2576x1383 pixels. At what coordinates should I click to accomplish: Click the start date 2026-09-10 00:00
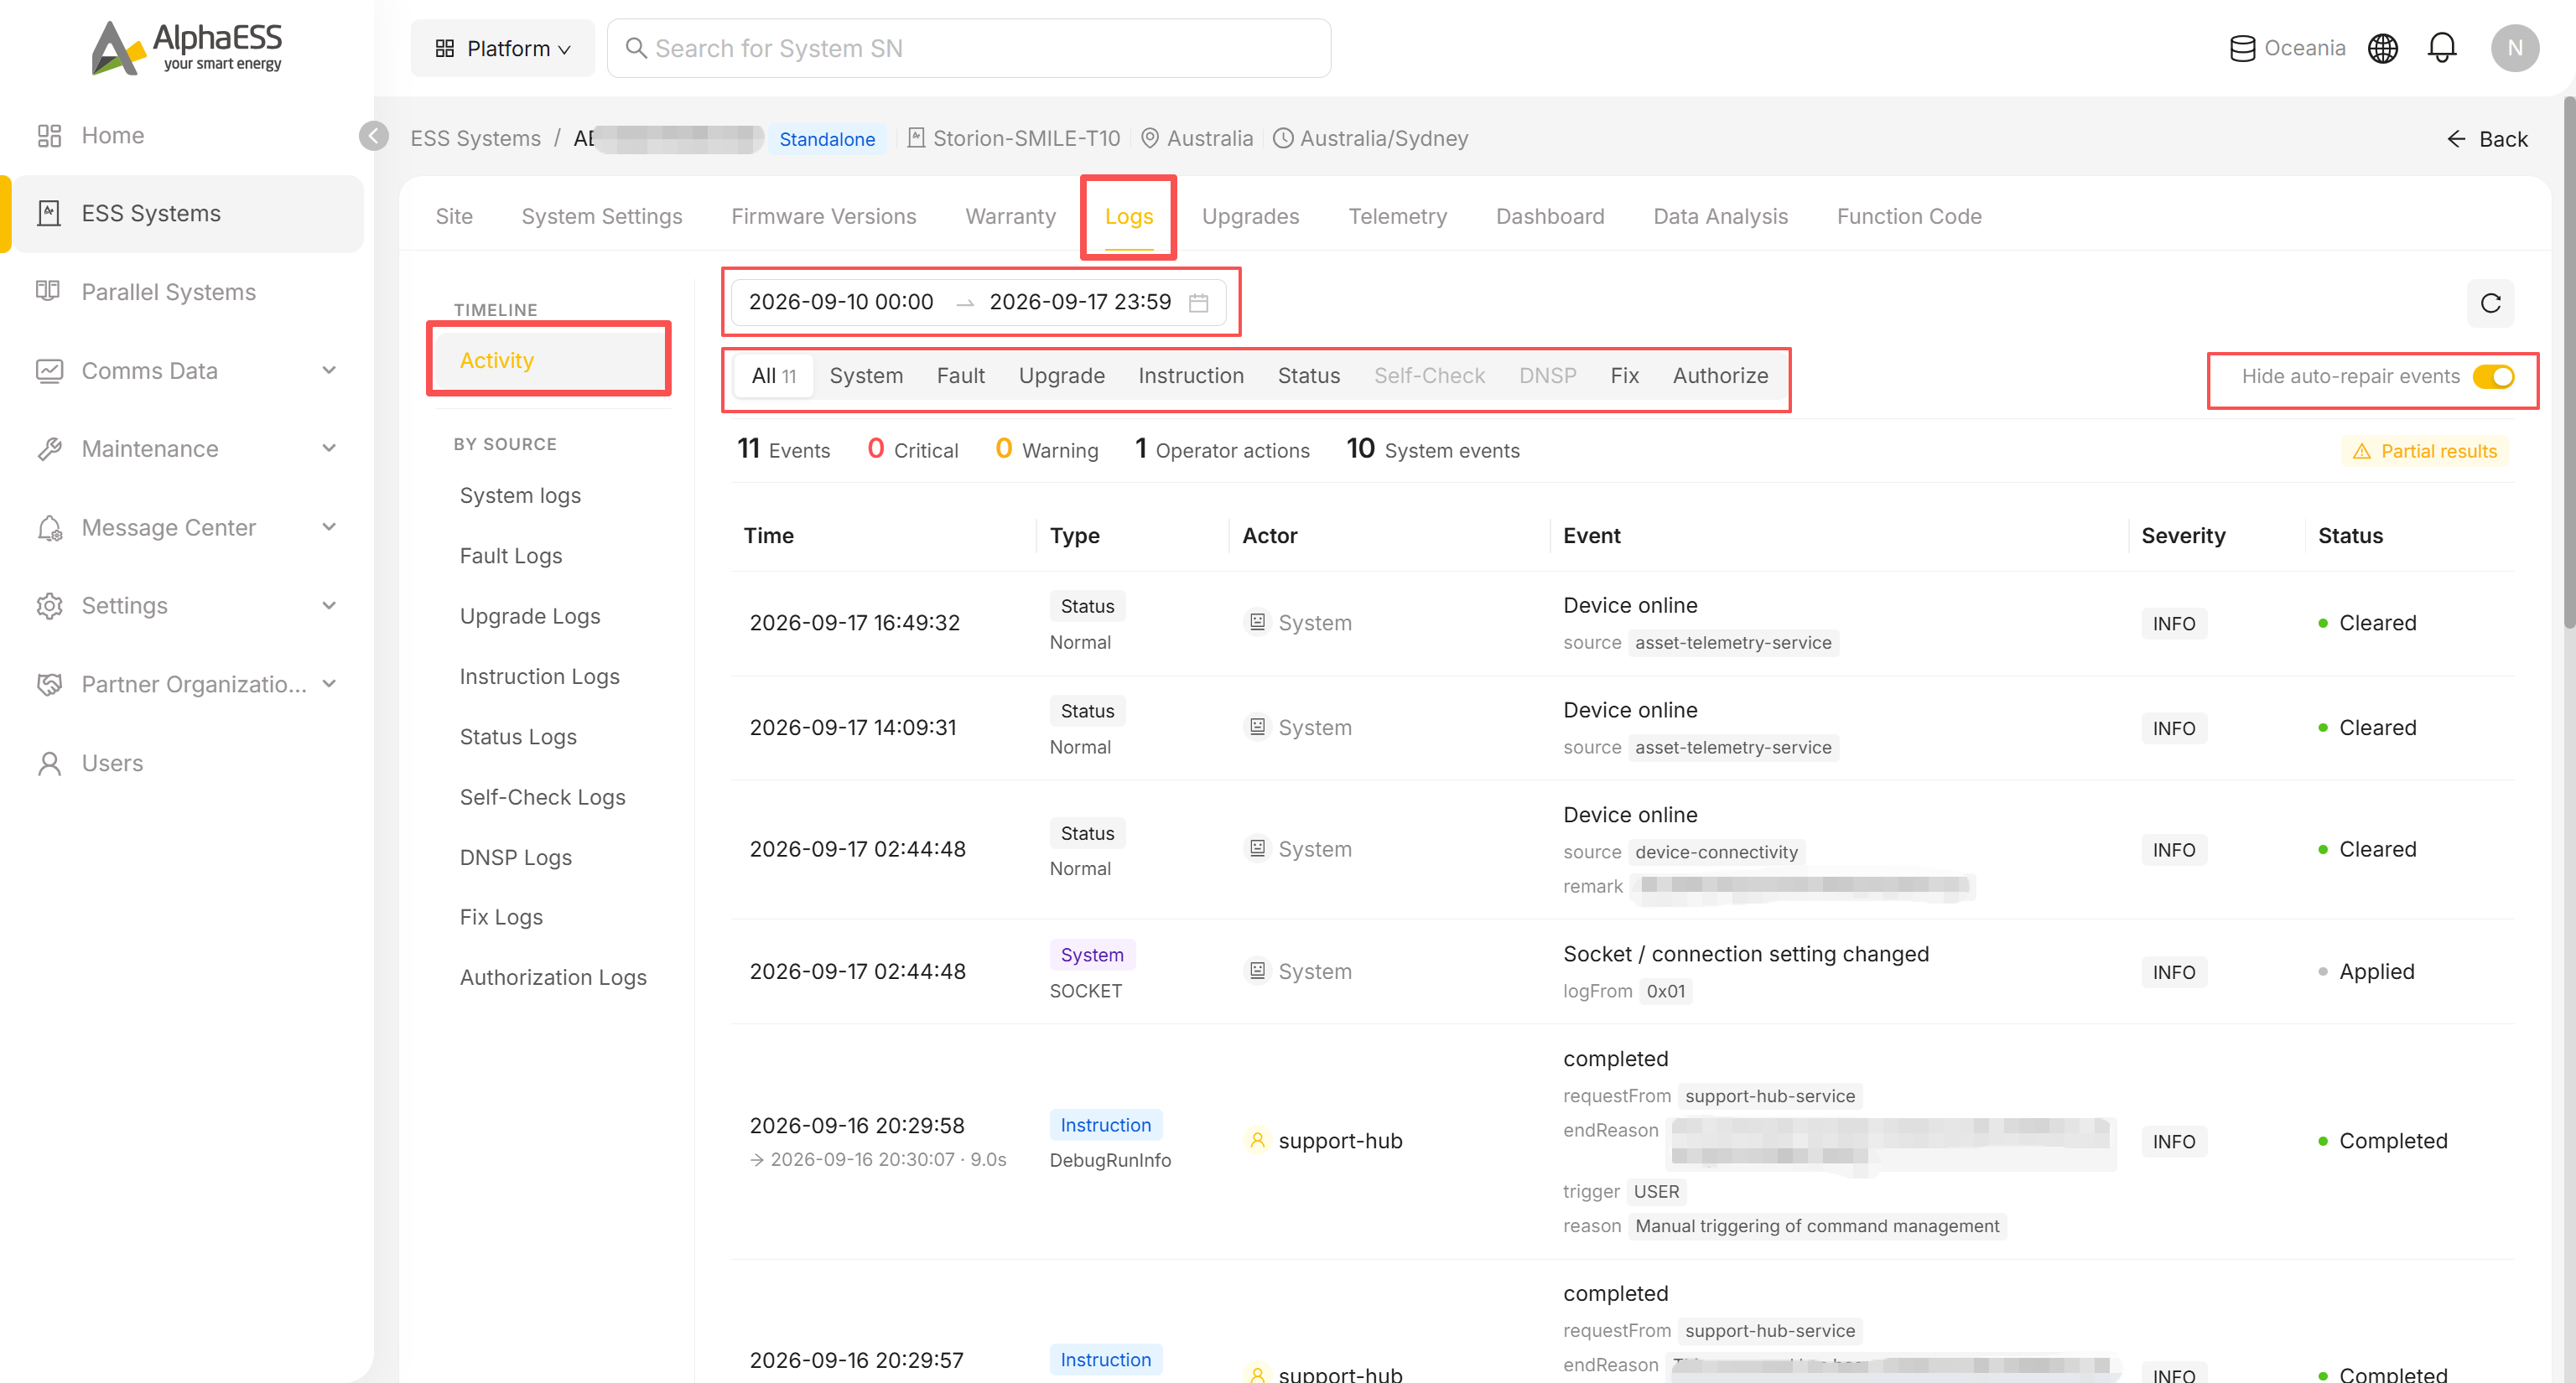[x=840, y=302]
